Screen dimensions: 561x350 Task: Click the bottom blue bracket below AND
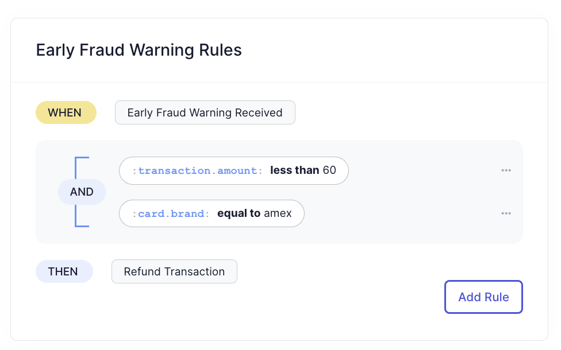[x=82, y=216]
